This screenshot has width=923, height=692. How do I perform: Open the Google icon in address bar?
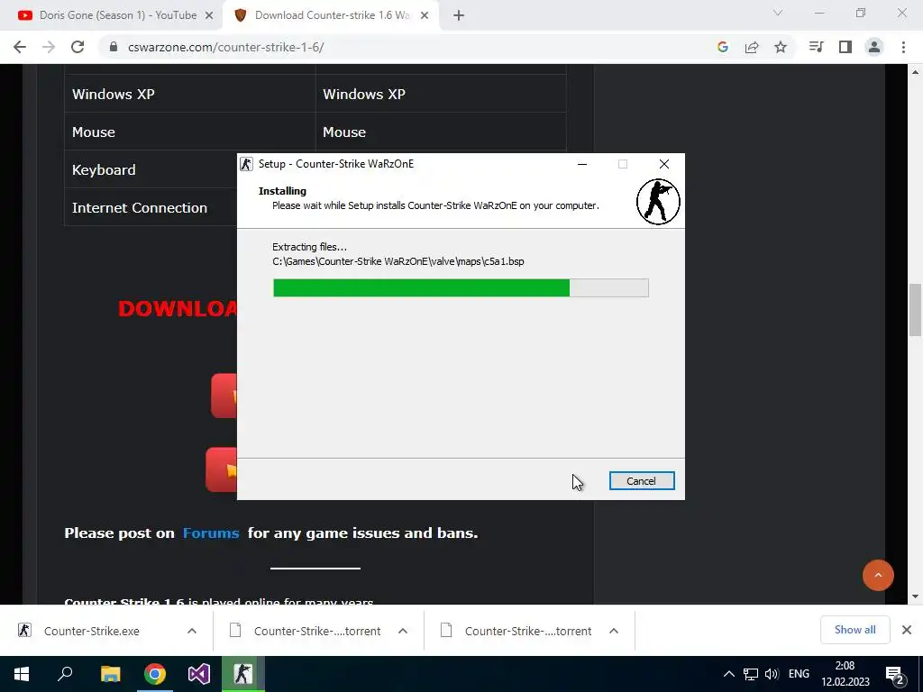(x=723, y=47)
